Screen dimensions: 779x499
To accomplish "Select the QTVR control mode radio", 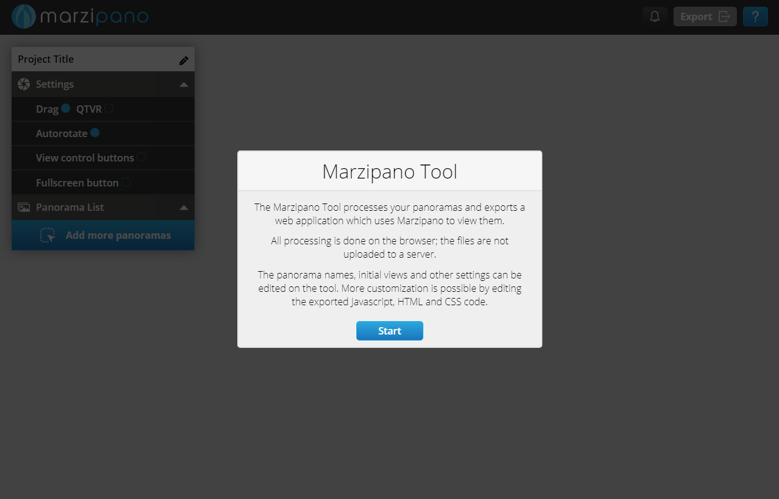I will (x=109, y=108).
